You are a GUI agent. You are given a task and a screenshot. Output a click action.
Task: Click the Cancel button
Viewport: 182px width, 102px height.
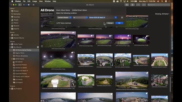click(110, 23)
